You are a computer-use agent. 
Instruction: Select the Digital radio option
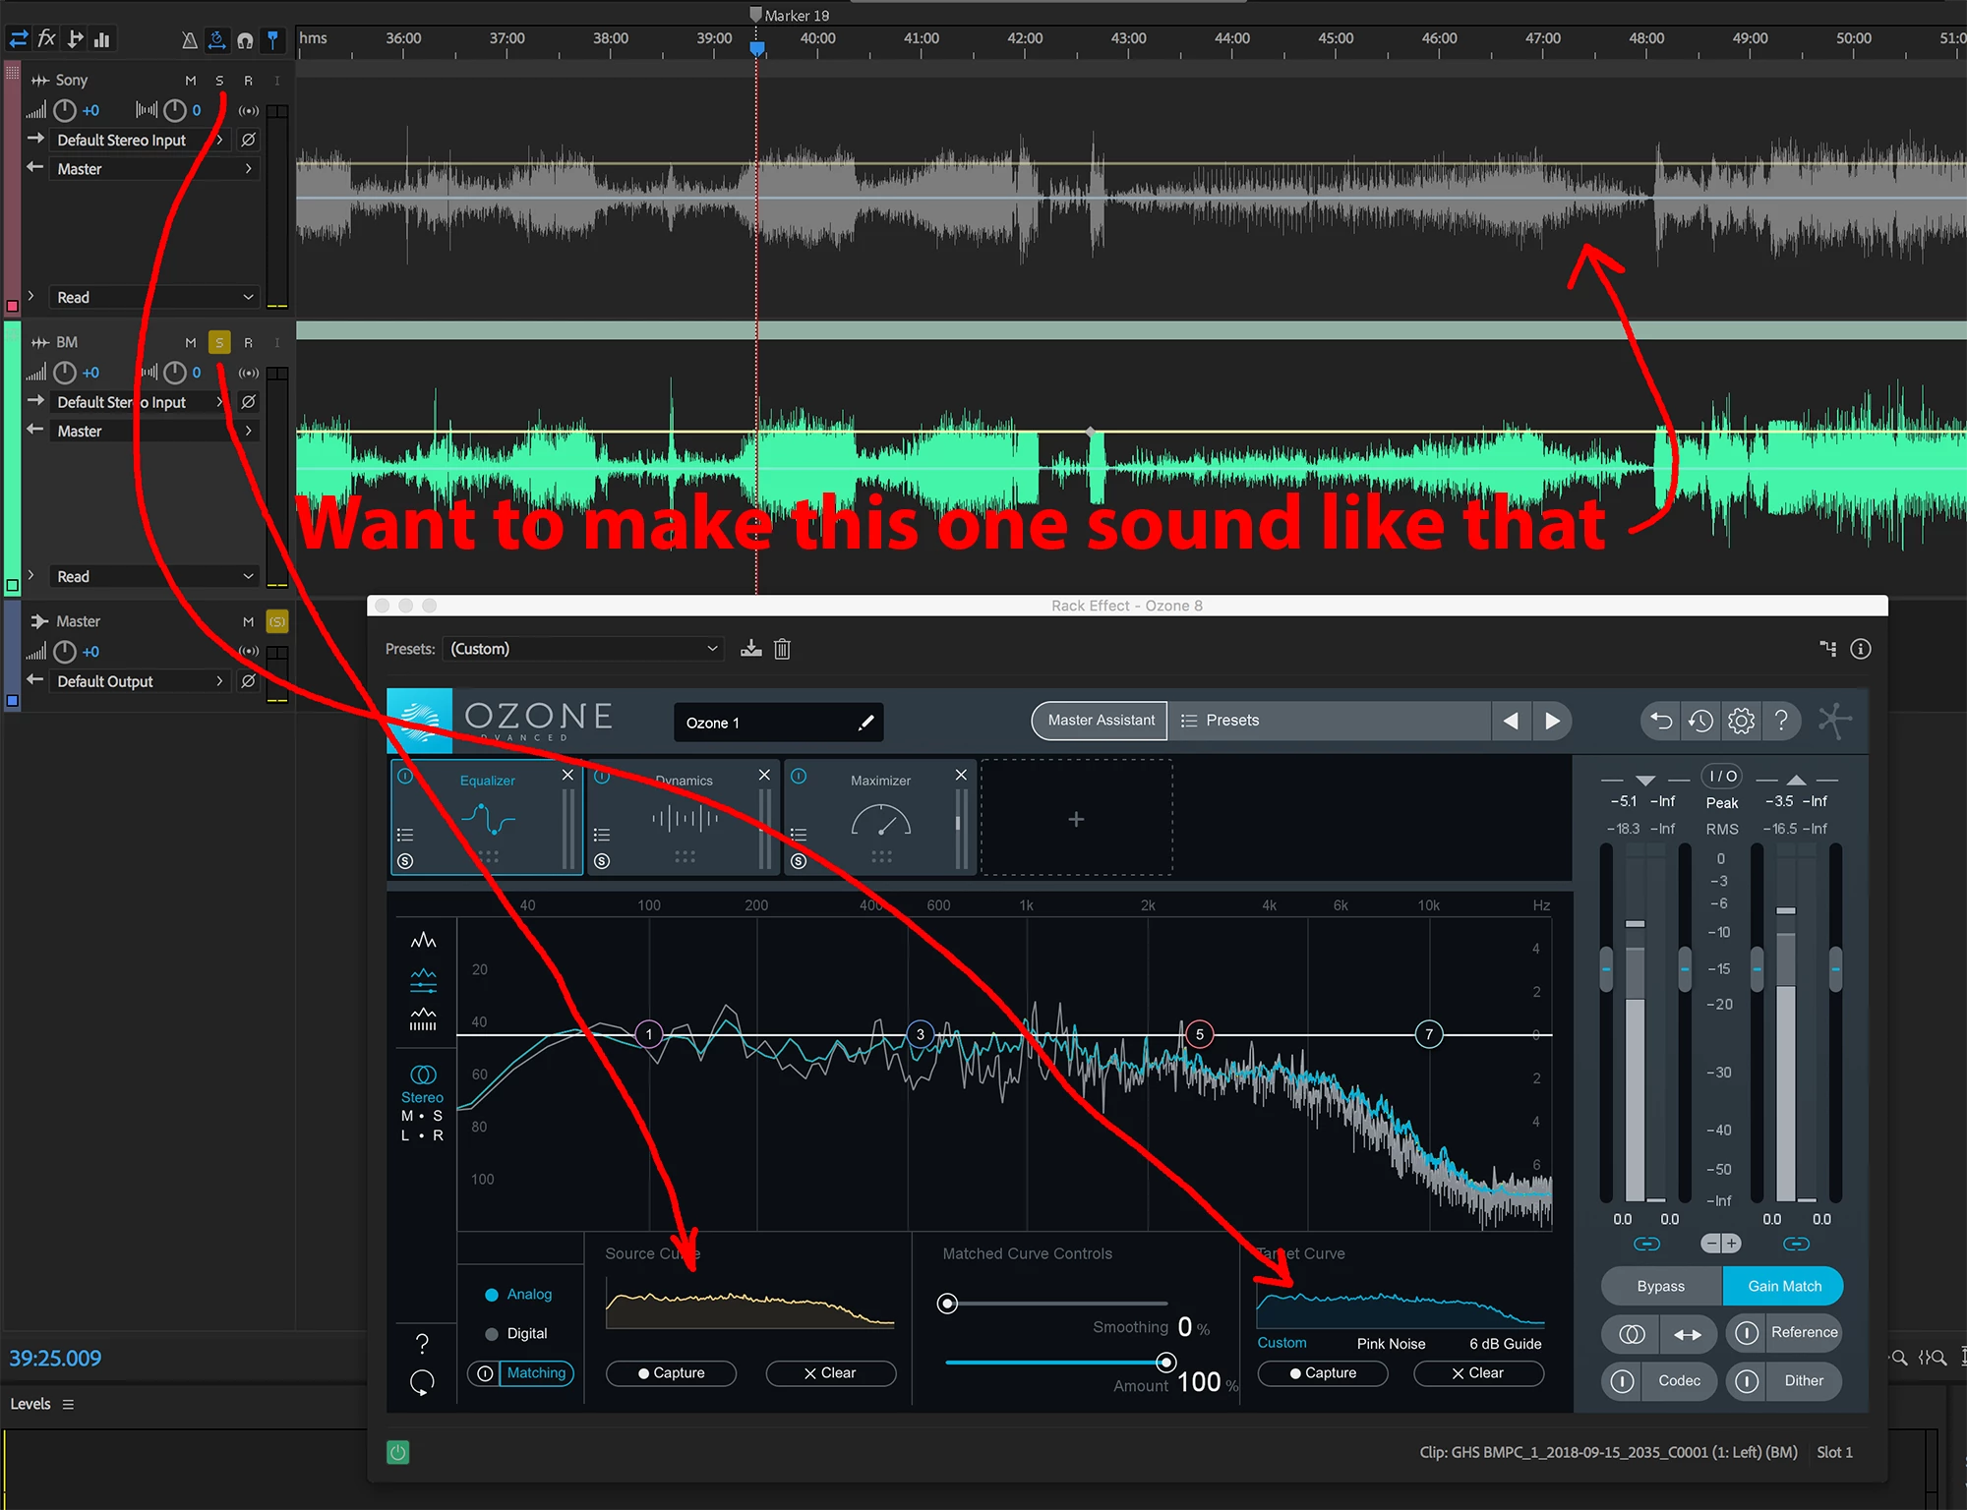[492, 1334]
